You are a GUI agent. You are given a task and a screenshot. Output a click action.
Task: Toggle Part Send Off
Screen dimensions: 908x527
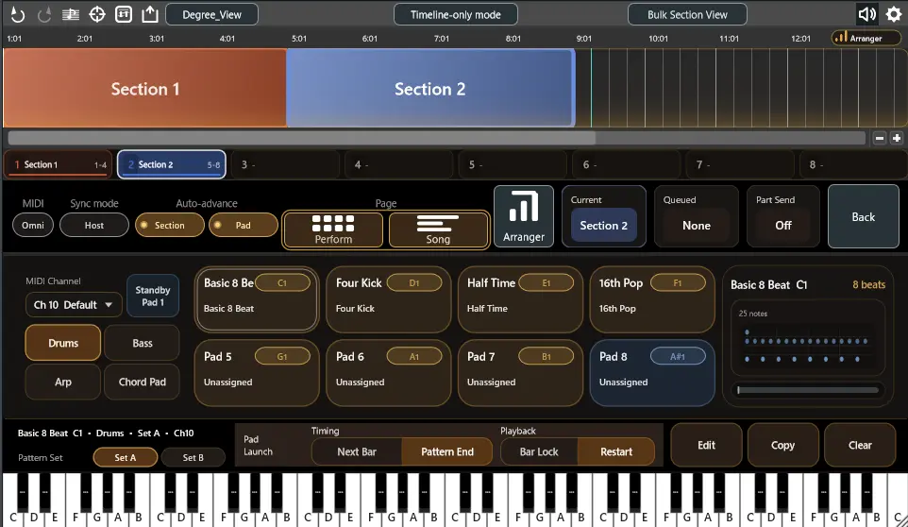click(x=782, y=226)
